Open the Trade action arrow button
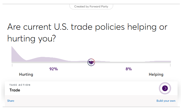The height and width of the screenshot is (108, 181). coord(165,88)
